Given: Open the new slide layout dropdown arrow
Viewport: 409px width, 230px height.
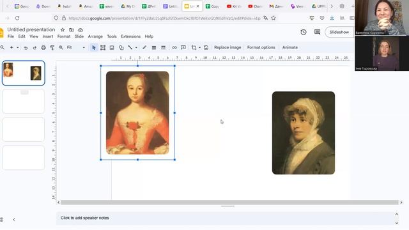Looking at the screenshot, I should [18, 47].
